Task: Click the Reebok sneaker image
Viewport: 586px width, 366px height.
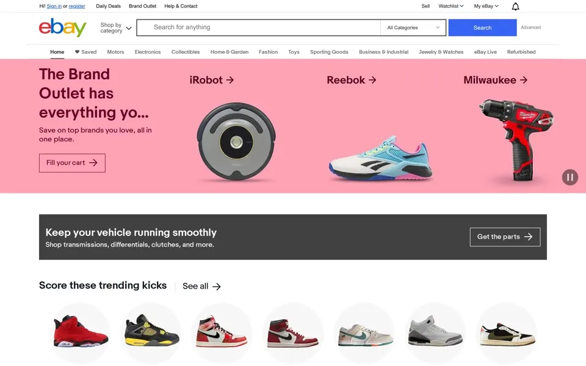Action: [x=380, y=159]
